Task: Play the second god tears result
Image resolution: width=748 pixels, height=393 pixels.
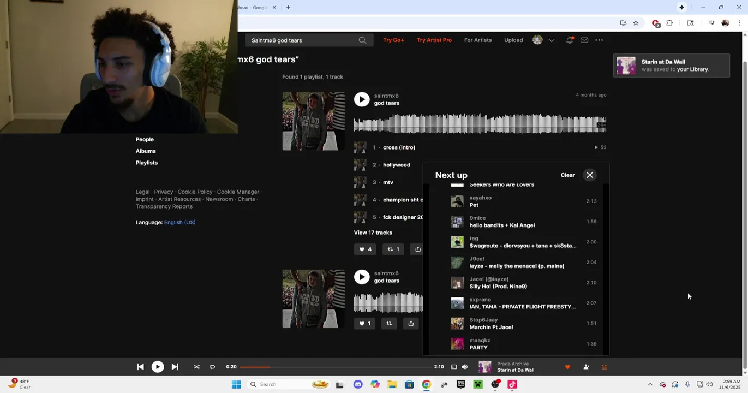Action: coord(362,277)
